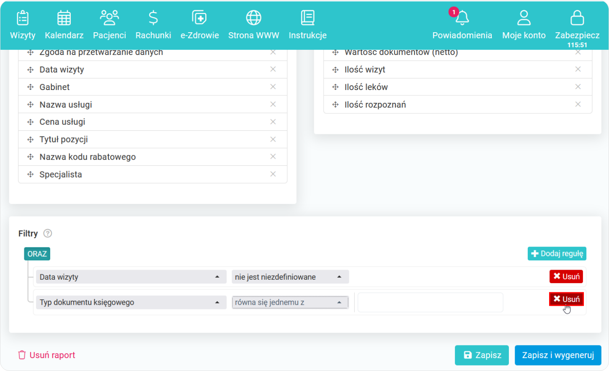Remove the Ilość rozpoznań item
609x371 pixels.
click(x=578, y=104)
